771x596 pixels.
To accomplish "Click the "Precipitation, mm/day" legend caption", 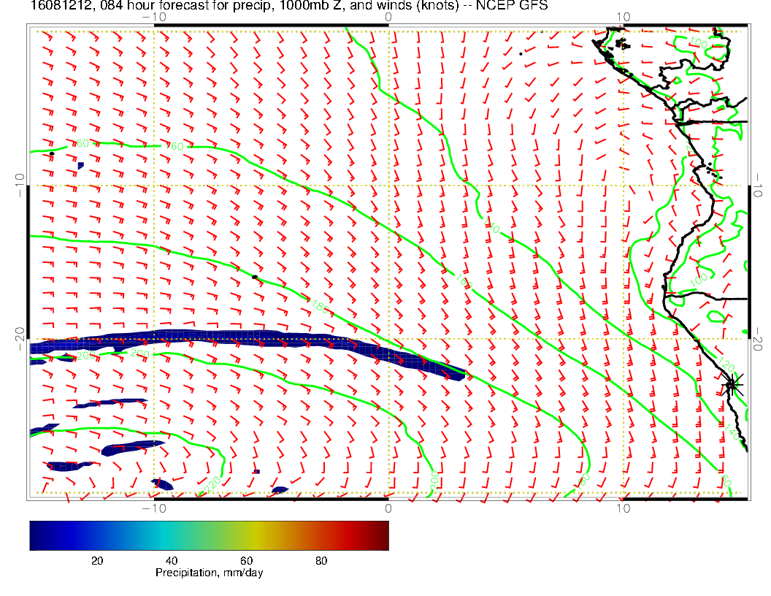I will [x=209, y=573].
